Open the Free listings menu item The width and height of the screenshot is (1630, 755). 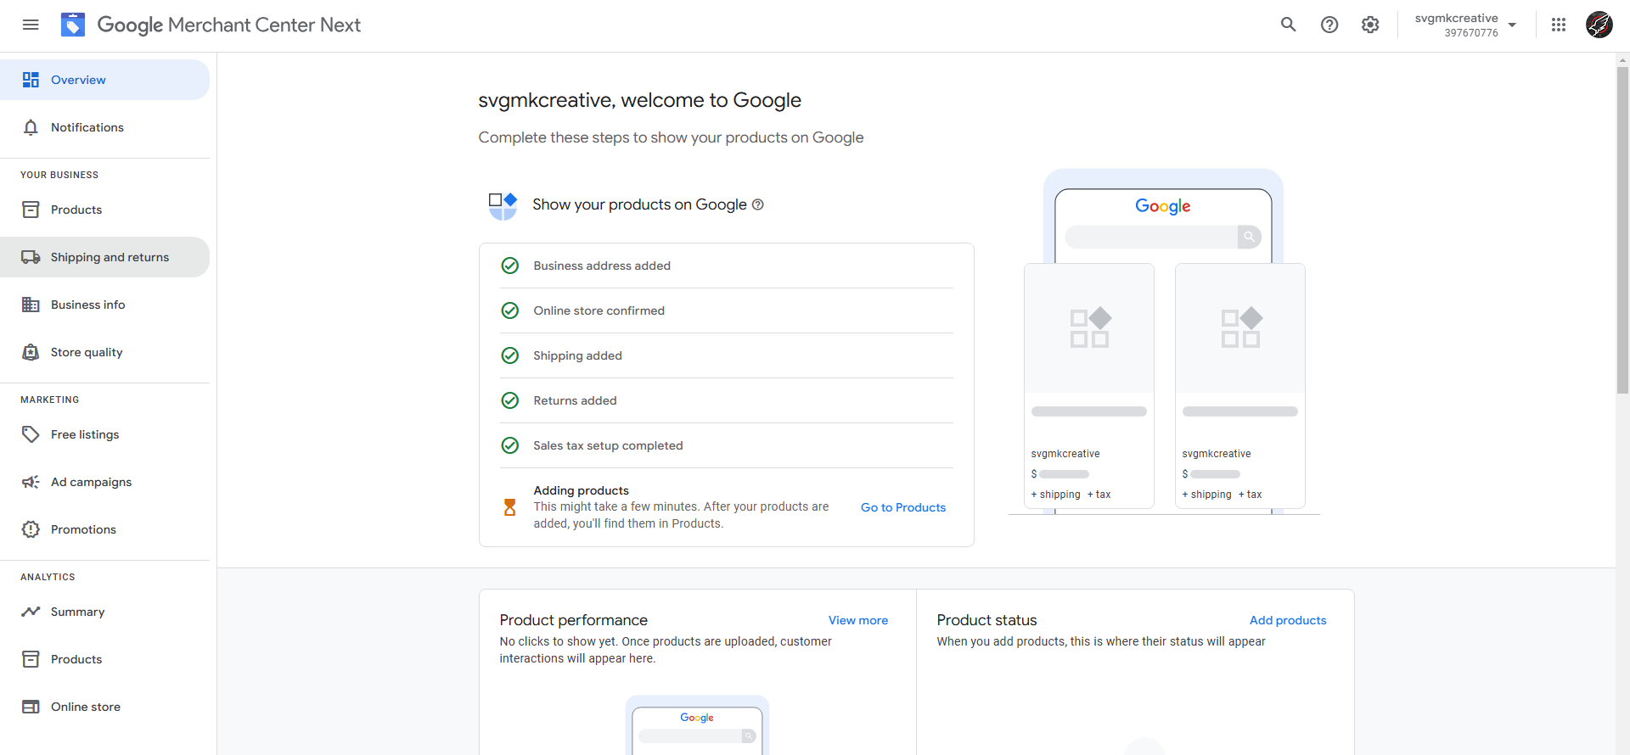[85, 434]
